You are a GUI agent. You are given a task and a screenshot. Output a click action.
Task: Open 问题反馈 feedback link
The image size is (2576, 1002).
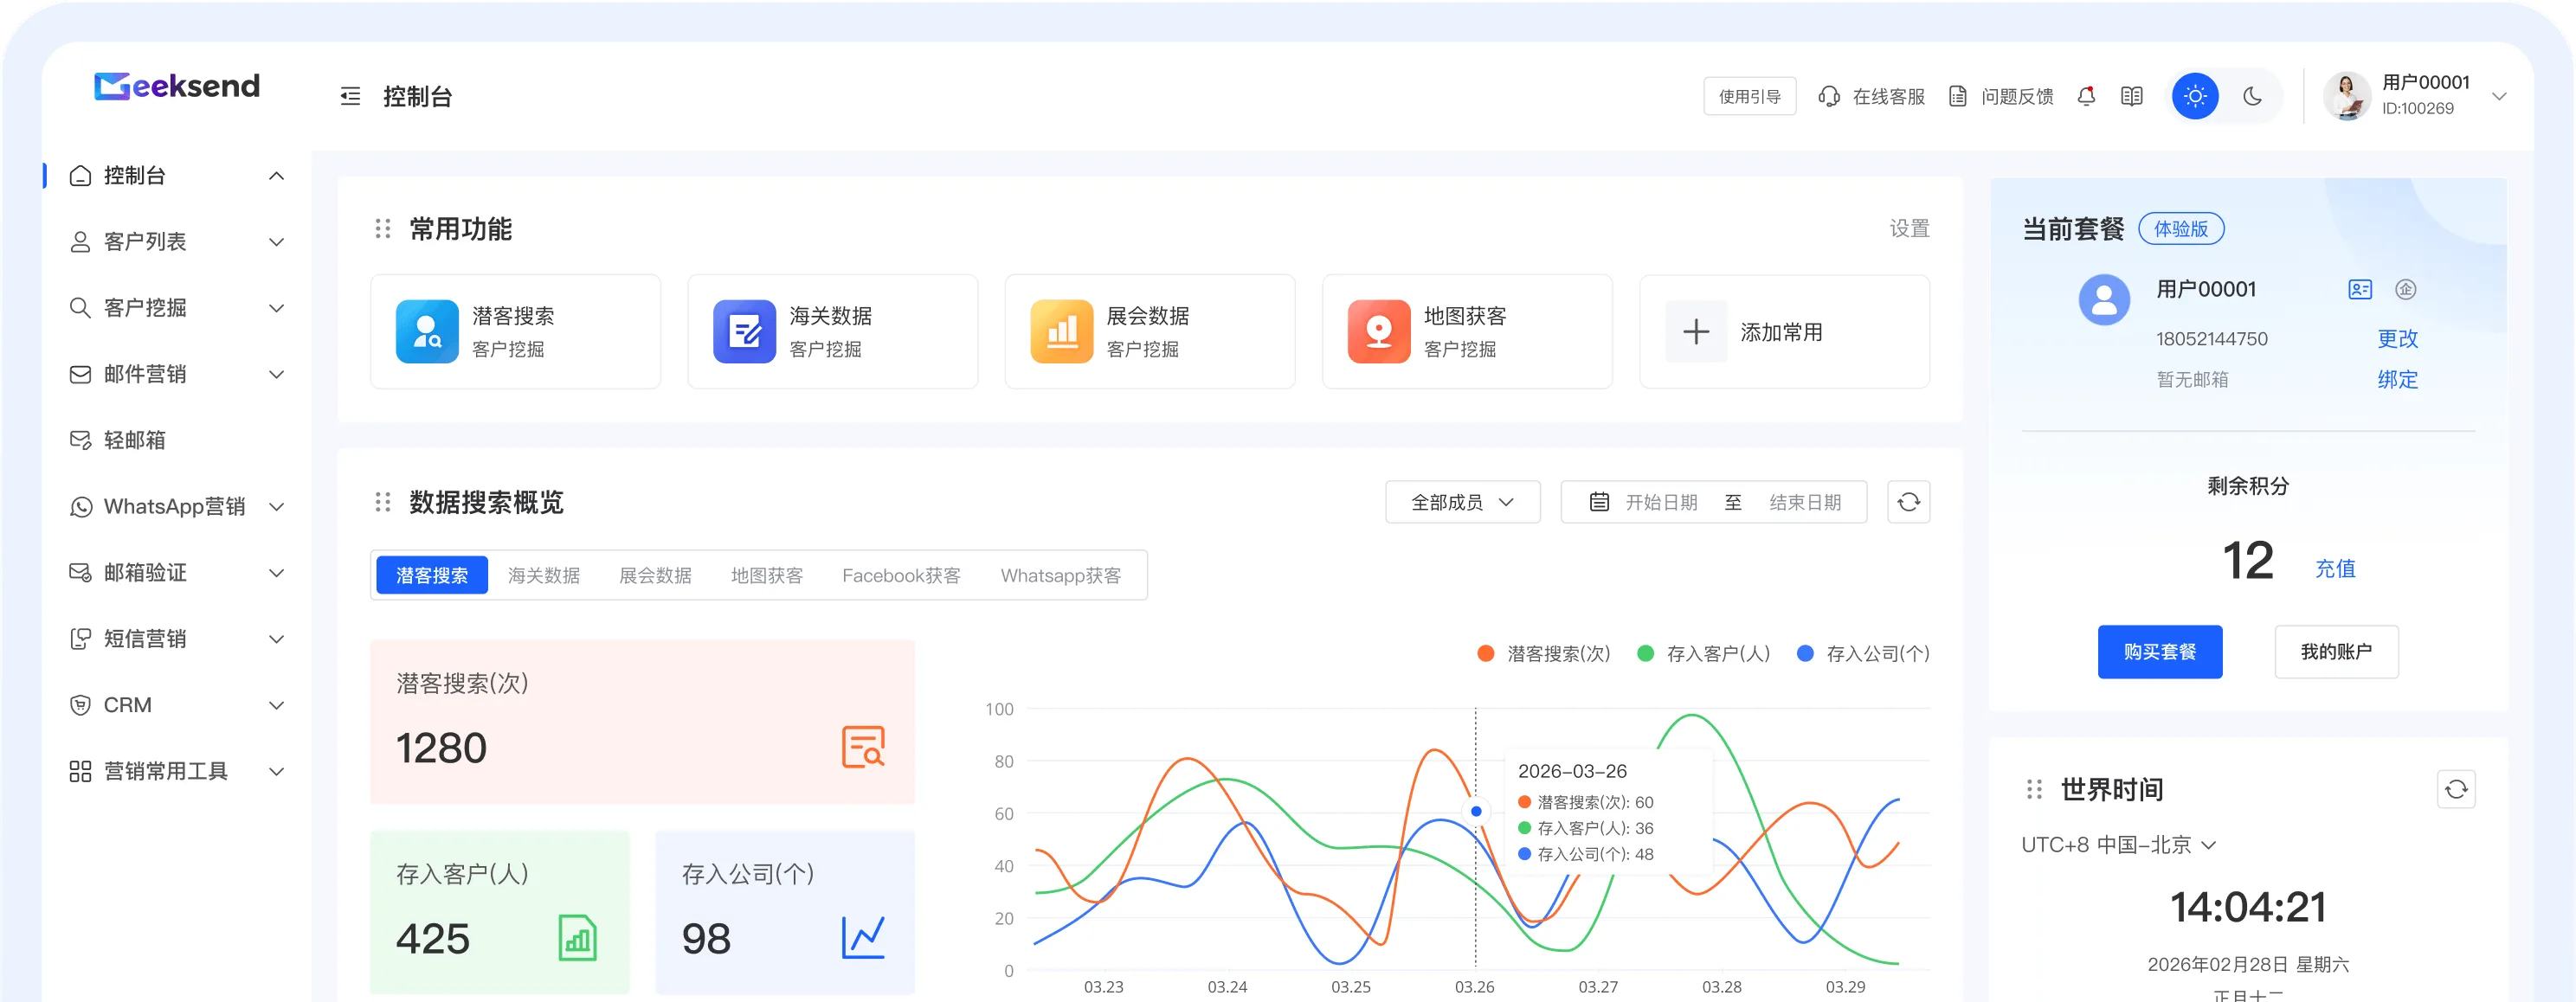coord(2000,96)
